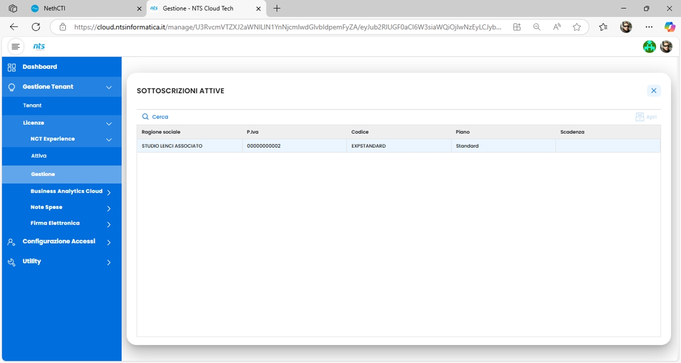The width and height of the screenshot is (681, 363).
Task: Click the SOTTOSCRIZIONI ATTIVE heading
Action: click(x=180, y=91)
